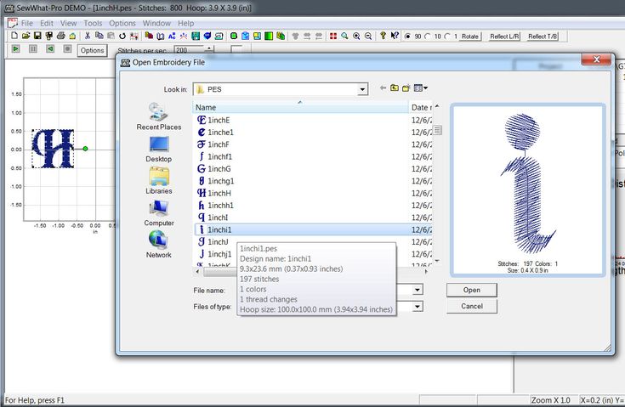Go to Libraries in places bar
The height and width of the screenshot is (407, 625).
tap(159, 181)
